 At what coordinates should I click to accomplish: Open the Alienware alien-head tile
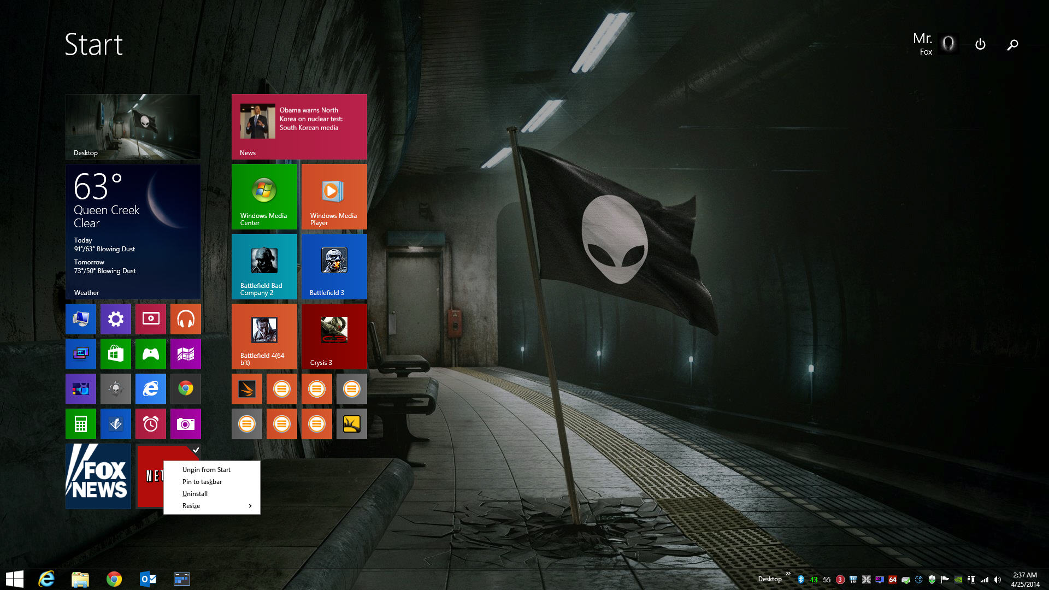coord(115,388)
